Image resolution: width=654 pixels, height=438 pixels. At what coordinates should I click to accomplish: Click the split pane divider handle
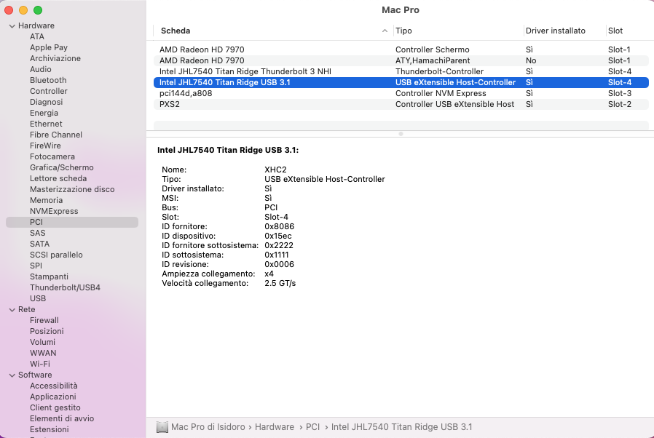click(x=401, y=134)
